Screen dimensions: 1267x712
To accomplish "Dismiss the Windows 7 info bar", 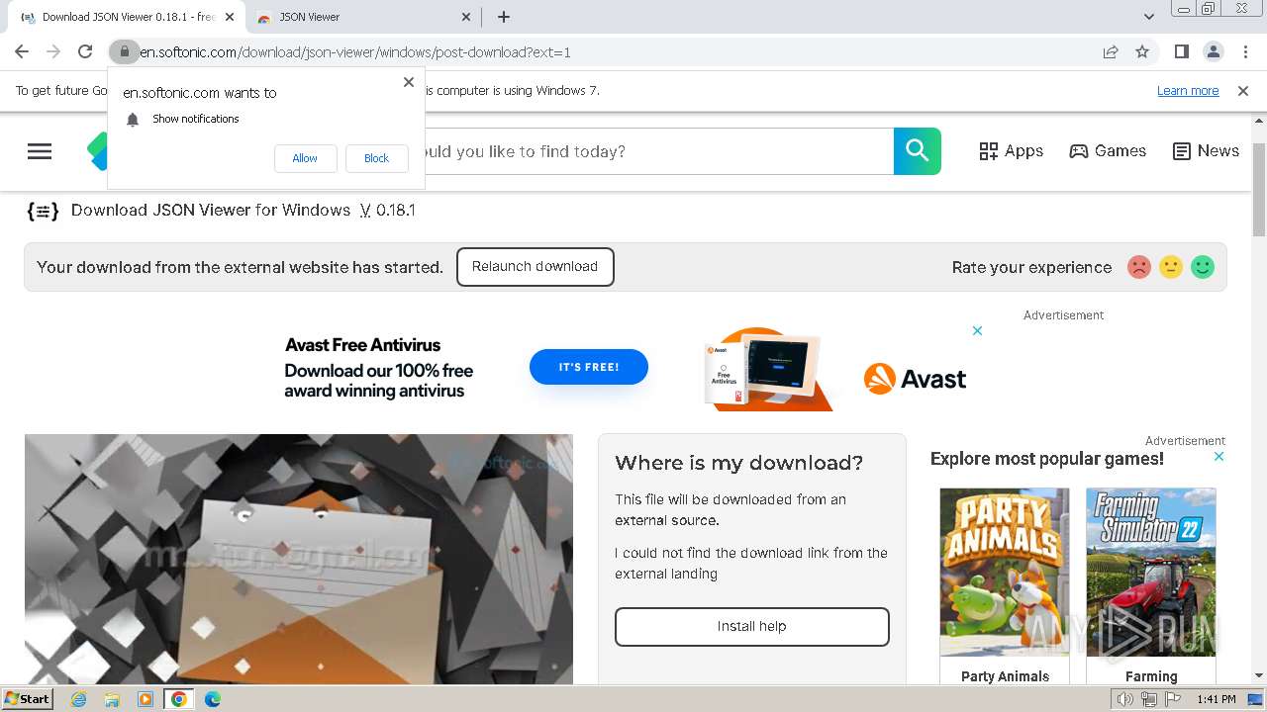I will [x=1243, y=90].
